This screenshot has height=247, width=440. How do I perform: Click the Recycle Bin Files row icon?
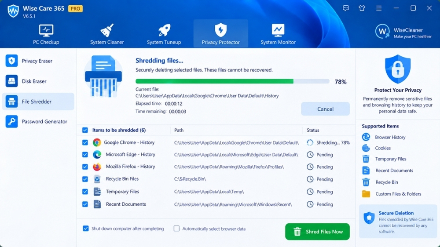(97, 179)
